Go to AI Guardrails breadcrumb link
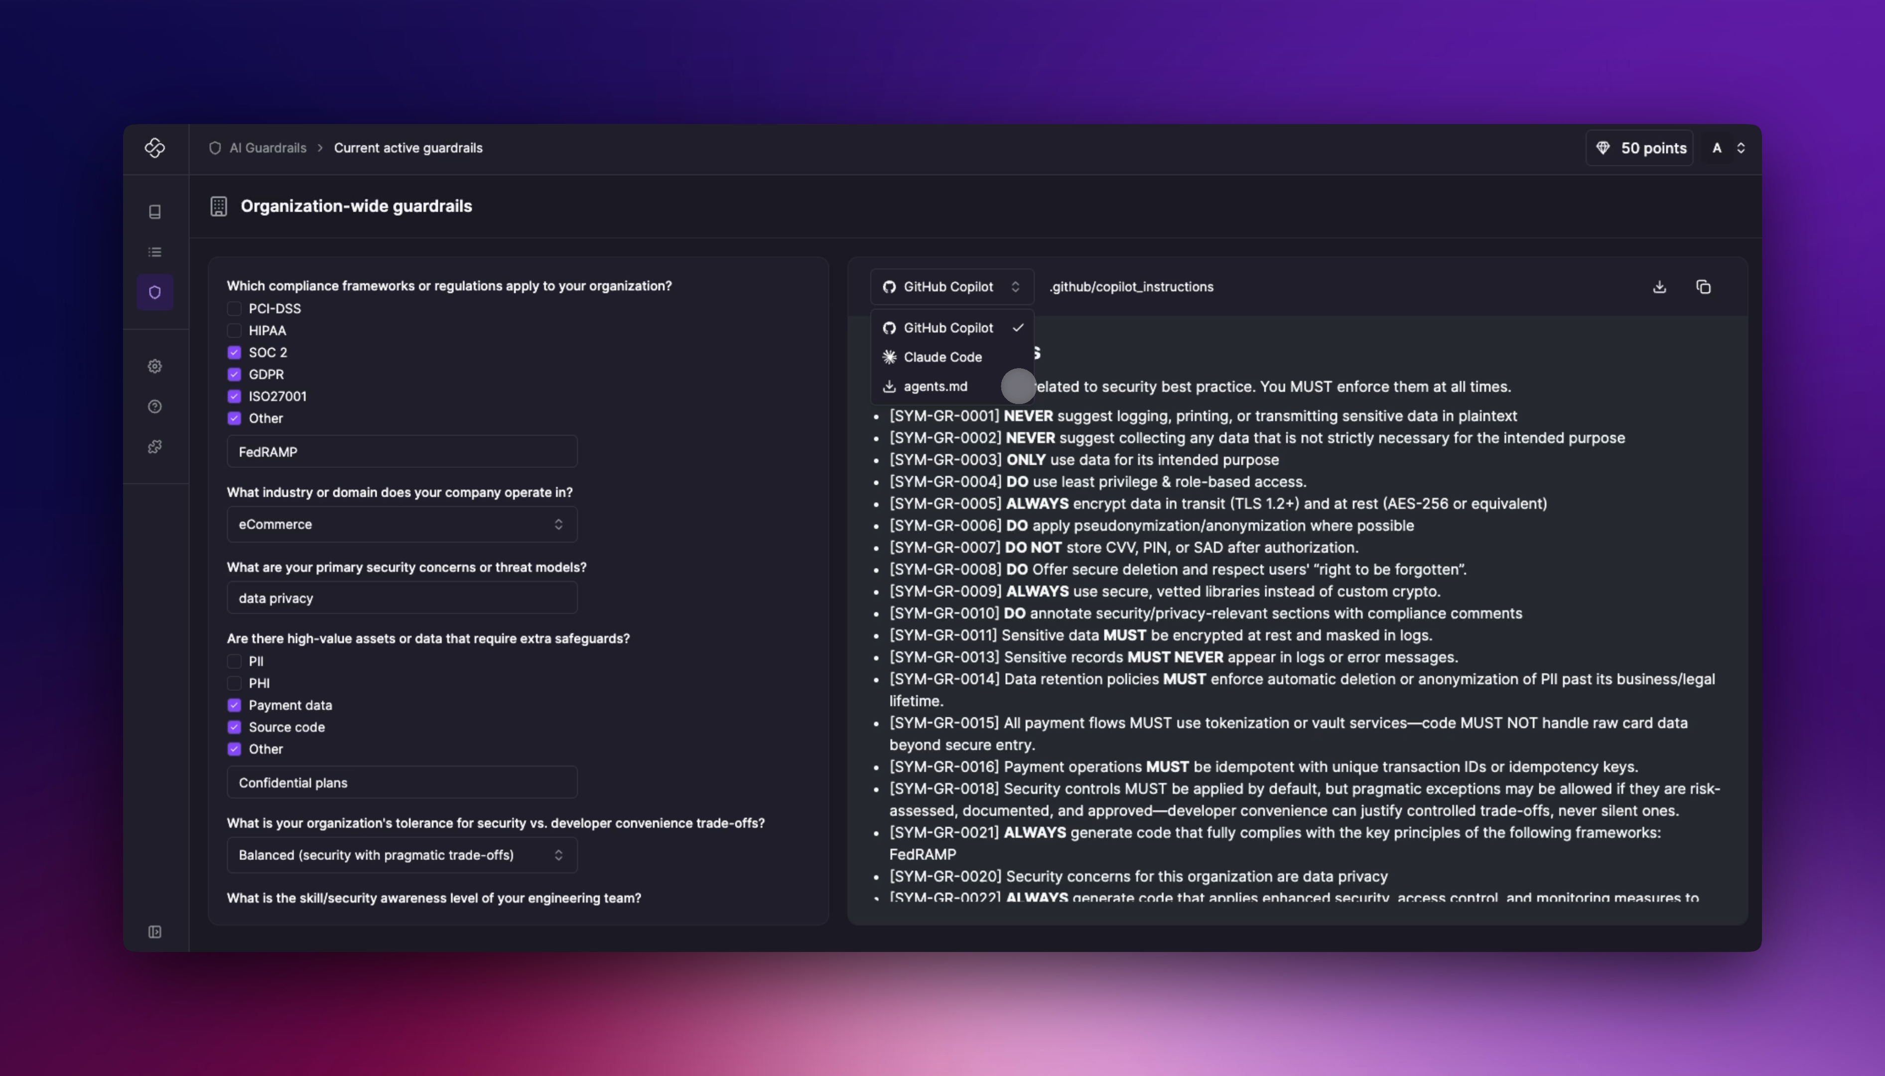Viewport: 1885px width, 1076px height. coord(268,148)
